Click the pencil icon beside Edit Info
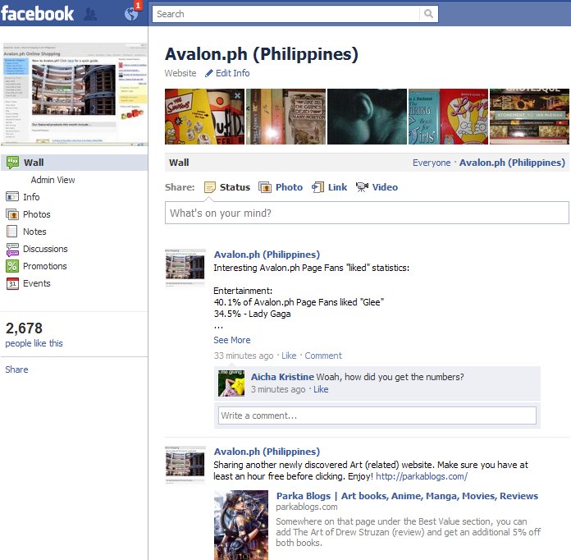This screenshot has width=571, height=560. pyautogui.click(x=209, y=73)
